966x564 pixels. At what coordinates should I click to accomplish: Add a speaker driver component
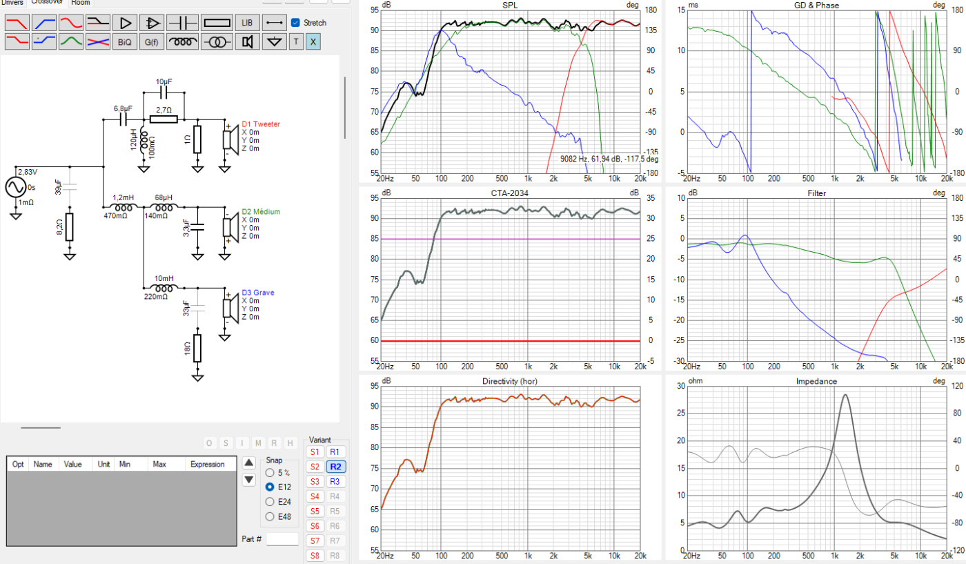(x=248, y=42)
